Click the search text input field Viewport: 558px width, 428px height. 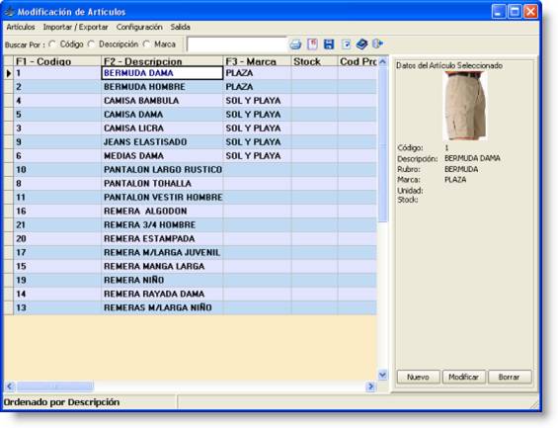pos(237,44)
